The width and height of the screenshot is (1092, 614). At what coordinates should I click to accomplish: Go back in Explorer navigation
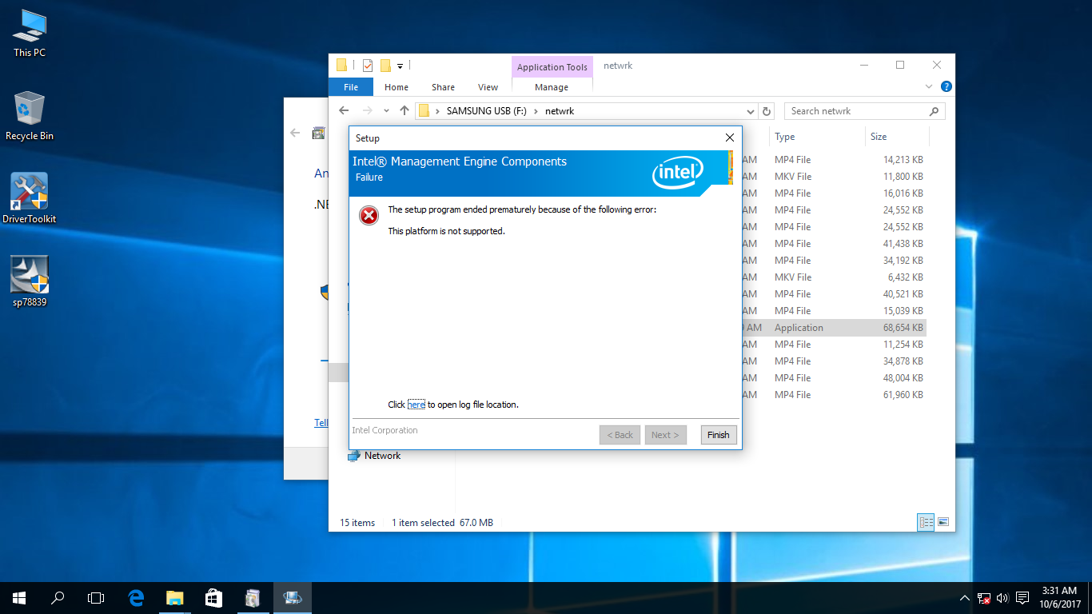(x=344, y=111)
